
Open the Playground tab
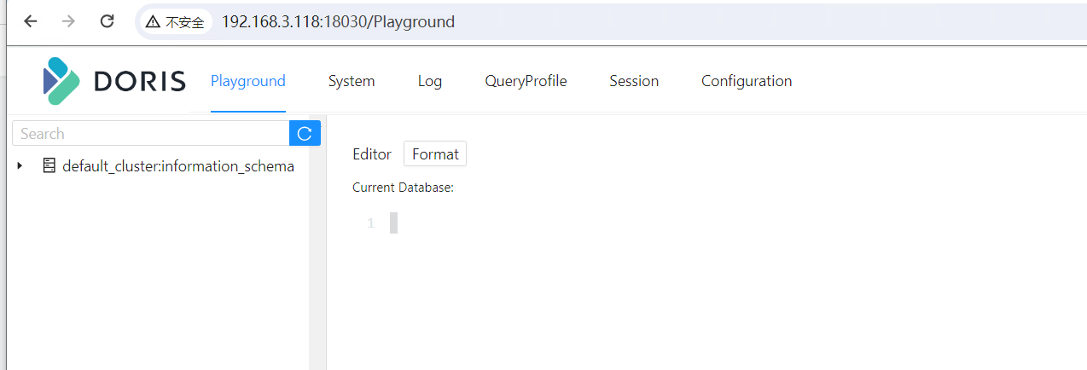click(248, 81)
